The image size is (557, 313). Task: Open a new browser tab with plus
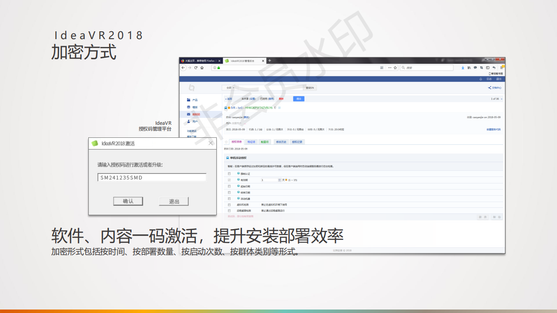(x=270, y=61)
